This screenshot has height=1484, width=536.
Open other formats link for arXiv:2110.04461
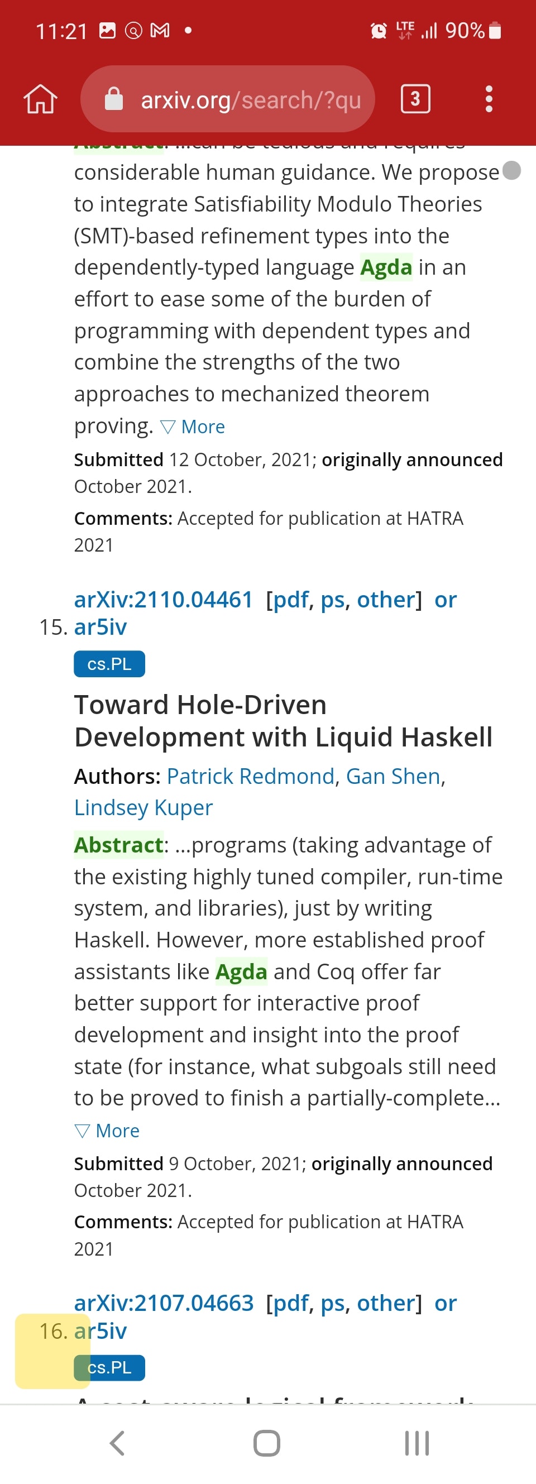[x=386, y=599]
